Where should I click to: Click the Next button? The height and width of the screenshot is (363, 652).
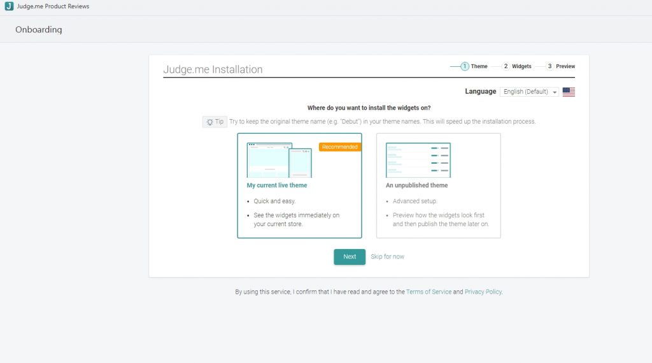click(x=350, y=257)
